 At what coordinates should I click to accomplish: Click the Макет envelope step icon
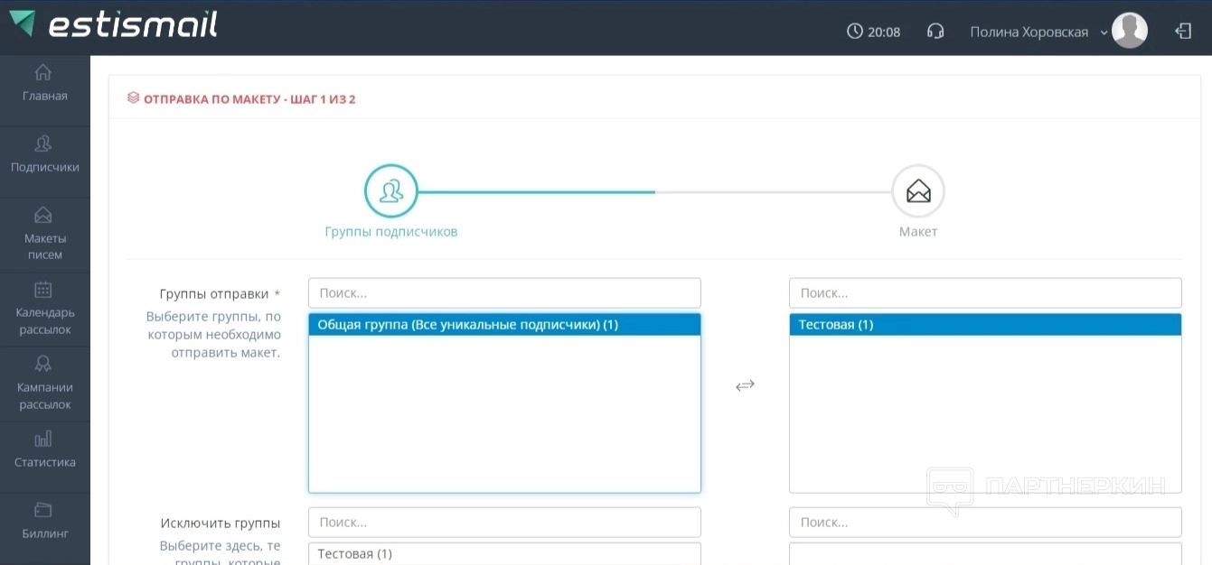pyautogui.click(x=917, y=191)
